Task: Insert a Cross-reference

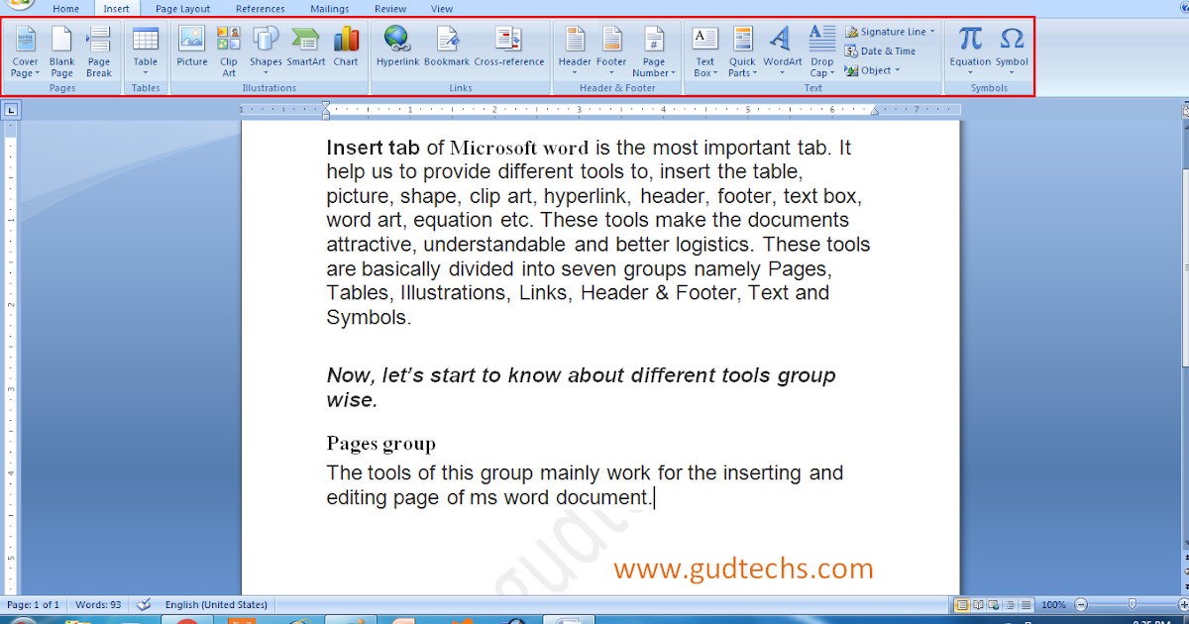Action: (509, 50)
